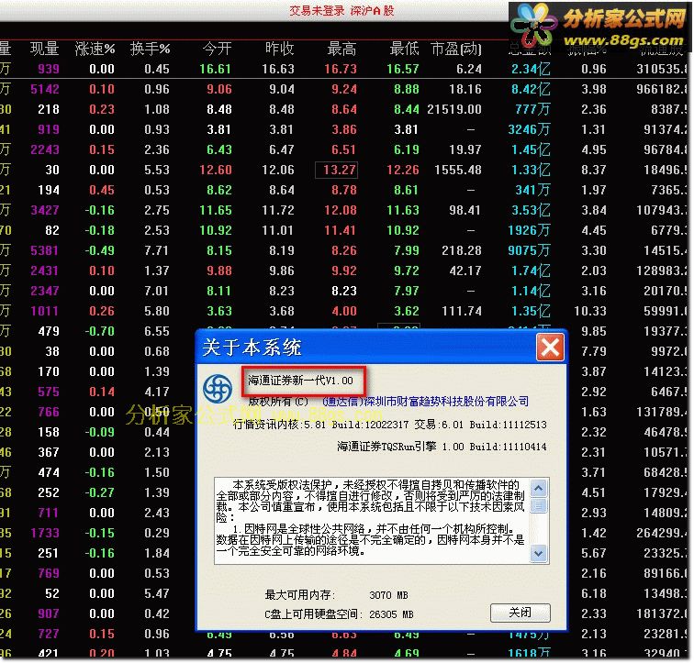Image resolution: width=694 pixels, height=663 pixels.
Task: Close the 关于本系统 dialog with the red X
Action: click(x=550, y=347)
